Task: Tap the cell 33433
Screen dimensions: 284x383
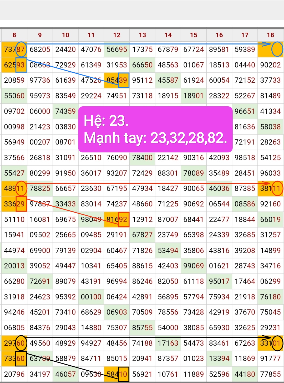Action: pyautogui.click(x=65, y=204)
